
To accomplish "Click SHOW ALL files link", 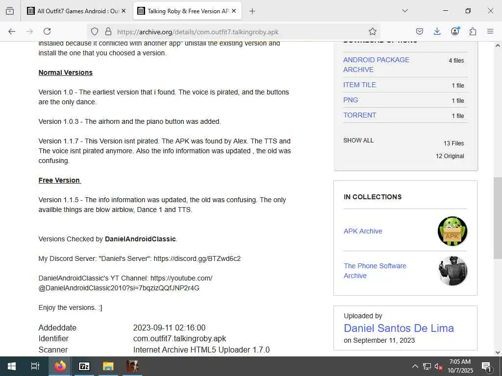I will pos(358,141).
